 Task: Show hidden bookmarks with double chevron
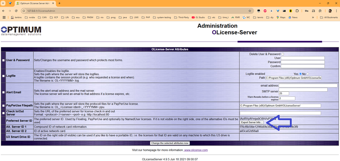pos(313,17)
